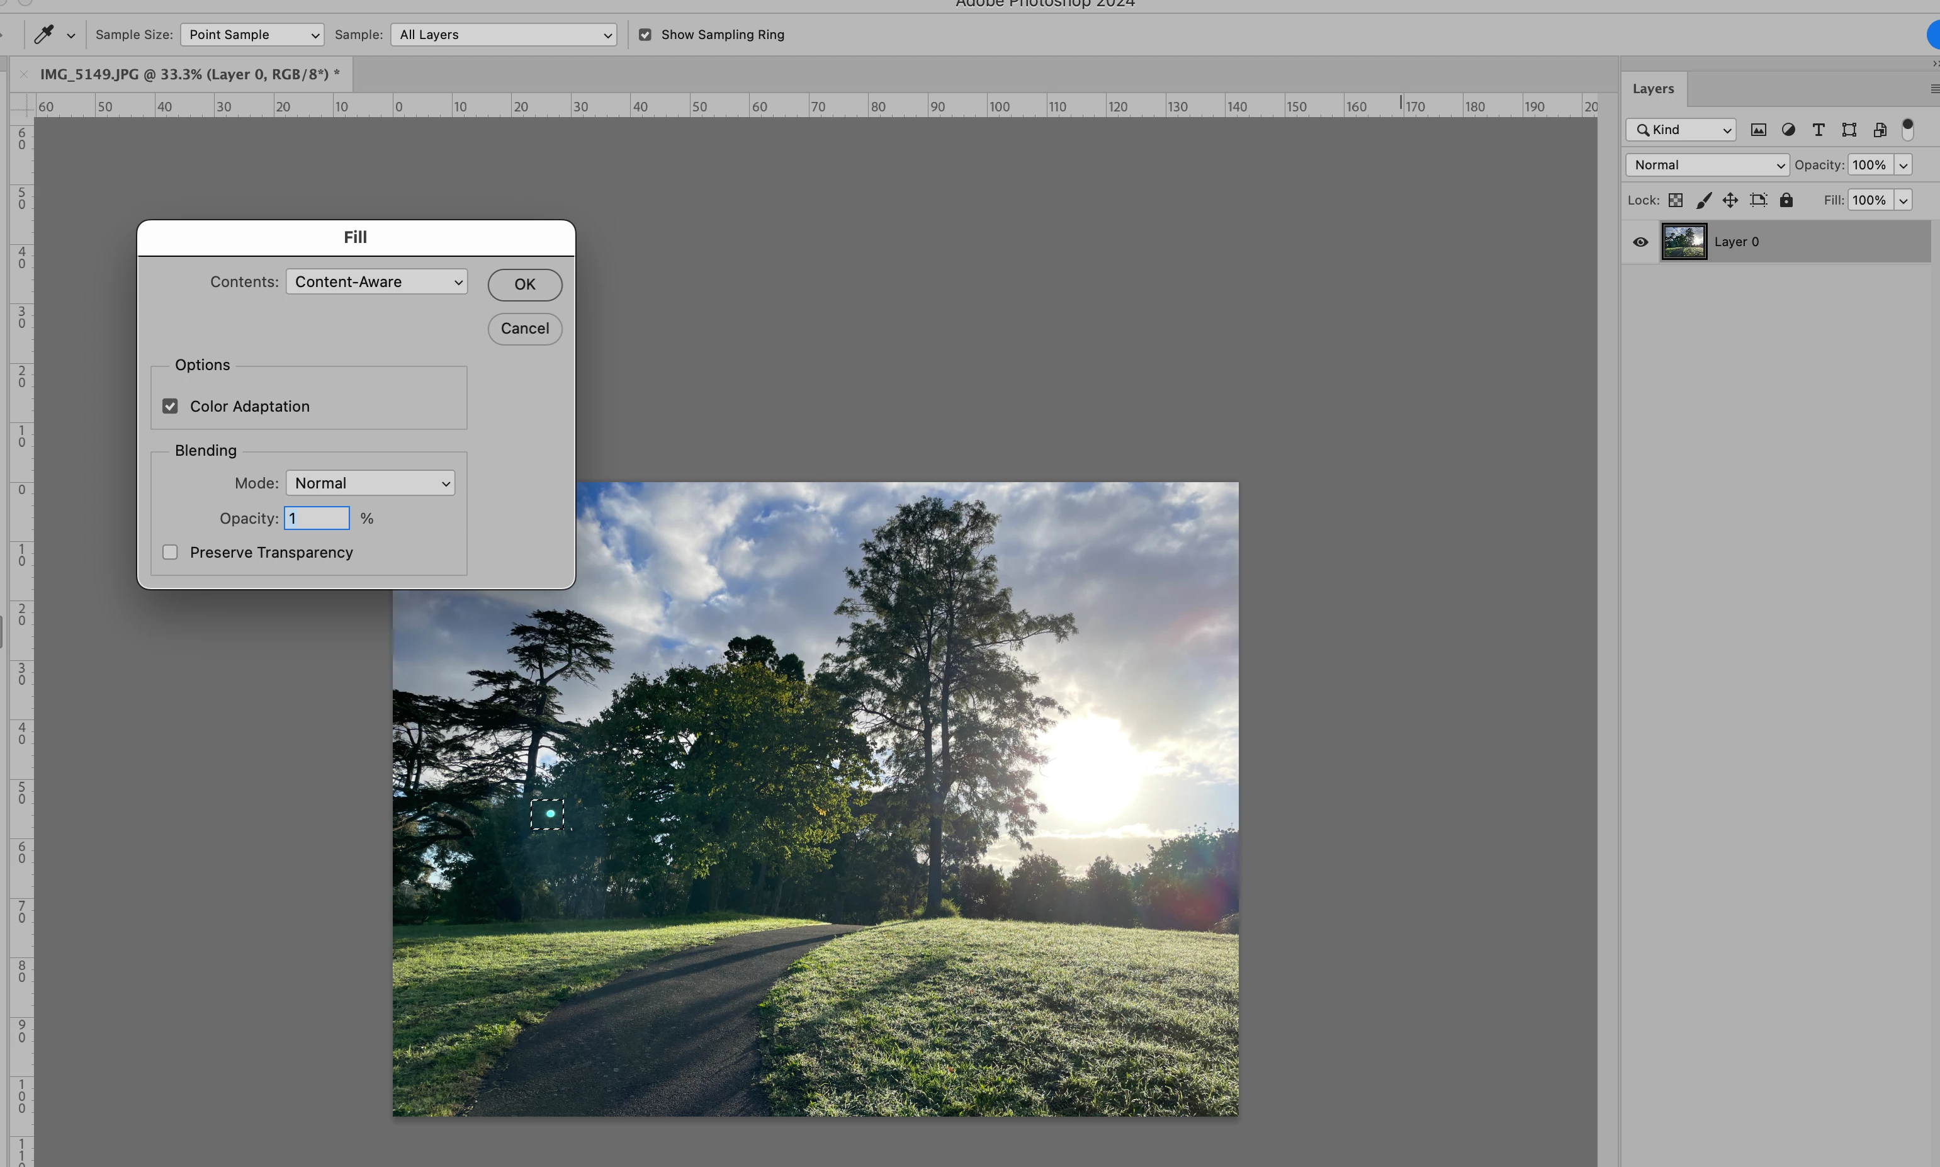Filter layers by adjustment layers icon
This screenshot has width=1940, height=1167.
[1788, 130]
